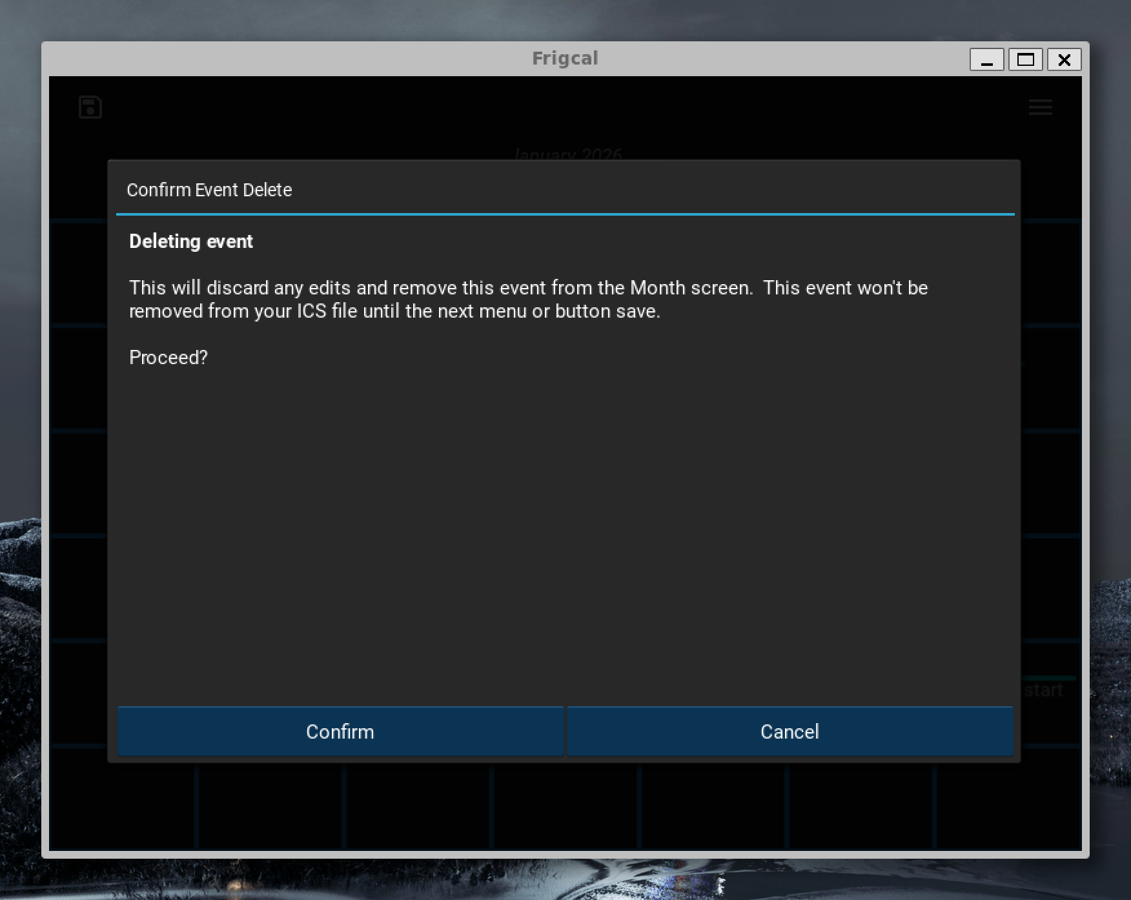Click the Frigcal window title text
Screen dimensions: 1131x900
point(565,58)
